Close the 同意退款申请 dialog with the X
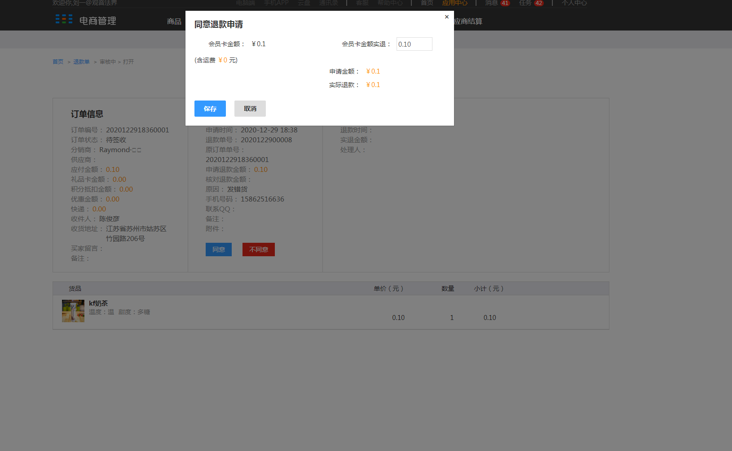This screenshot has height=451, width=732. (x=446, y=17)
